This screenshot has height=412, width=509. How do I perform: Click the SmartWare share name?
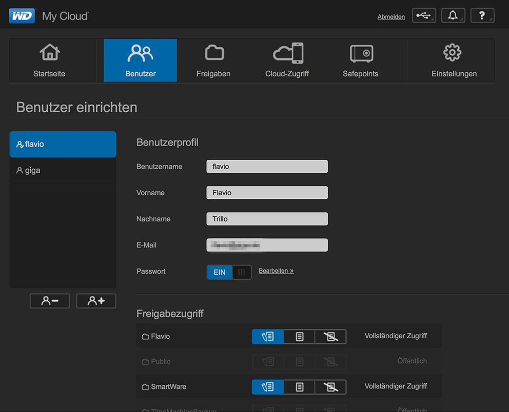(169, 387)
